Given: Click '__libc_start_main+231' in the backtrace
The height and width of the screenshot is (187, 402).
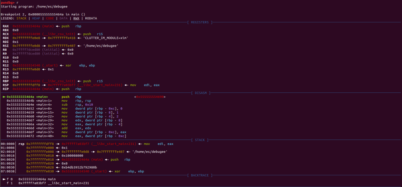Looking at the screenshot, I should [68, 183].
